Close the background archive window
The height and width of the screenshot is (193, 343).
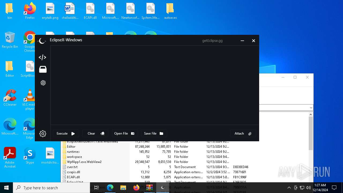click(x=307, y=77)
